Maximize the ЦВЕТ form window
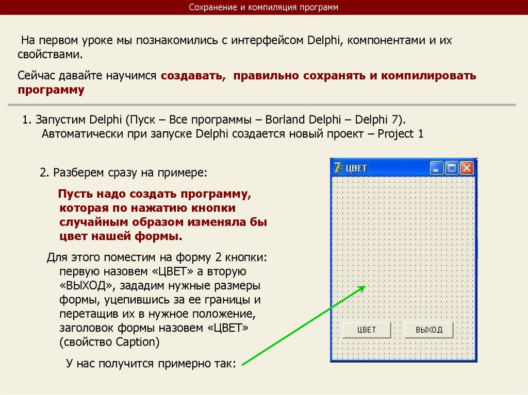The width and height of the screenshot is (528, 395). point(452,168)
